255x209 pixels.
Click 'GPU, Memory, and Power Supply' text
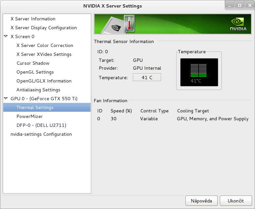tap(213, 119)
